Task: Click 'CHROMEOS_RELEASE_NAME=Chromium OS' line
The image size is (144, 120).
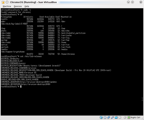Action: point(19,72)
